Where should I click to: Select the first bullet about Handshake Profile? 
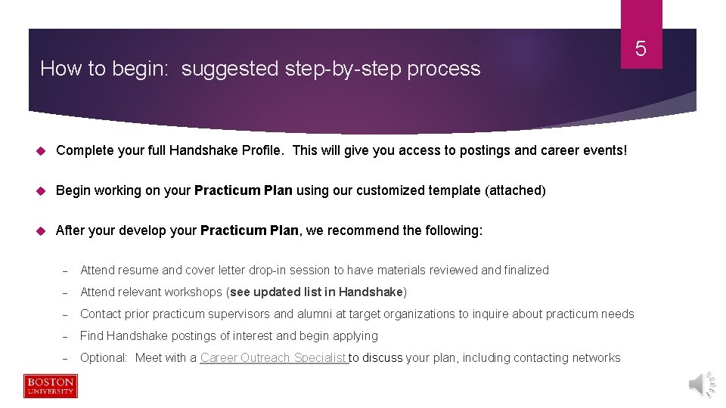(x=341, y=150)
